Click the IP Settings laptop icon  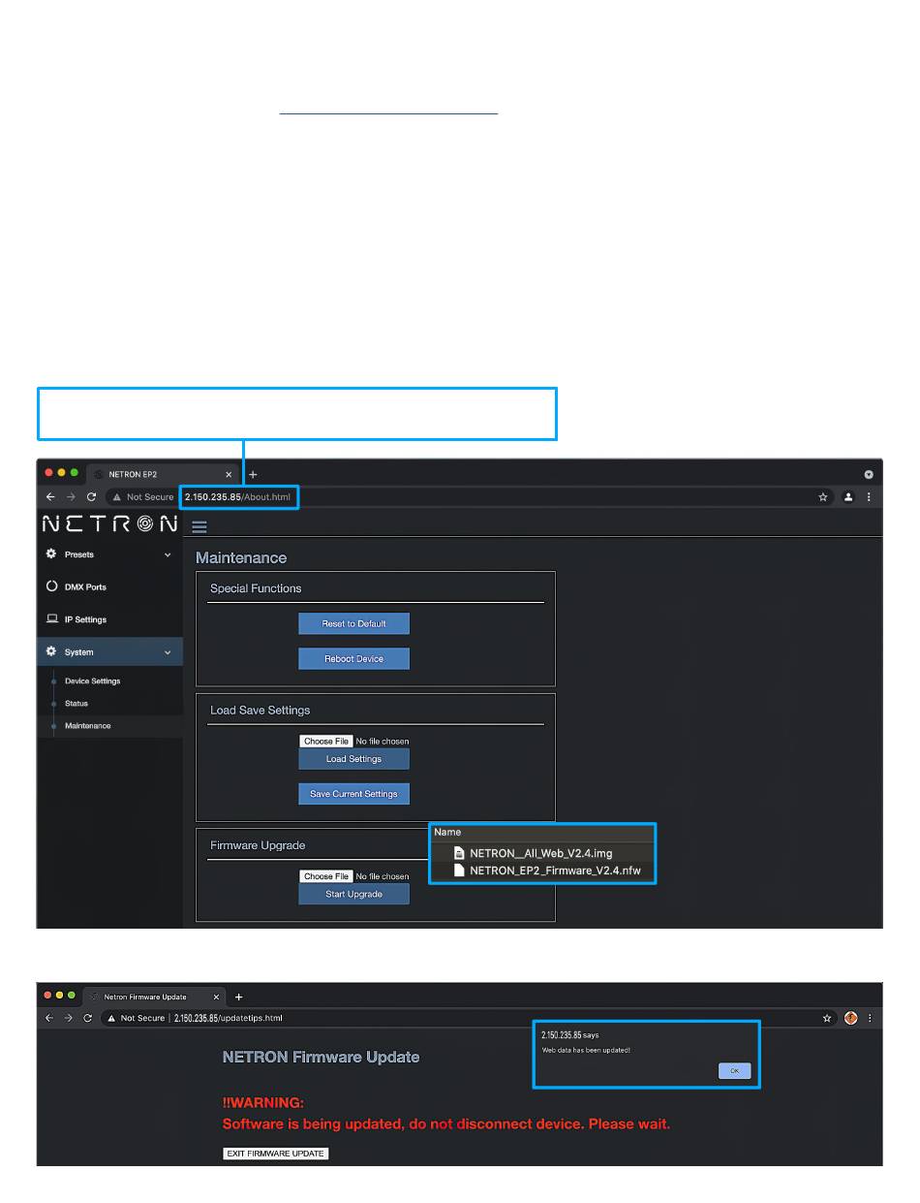[52, 619]
